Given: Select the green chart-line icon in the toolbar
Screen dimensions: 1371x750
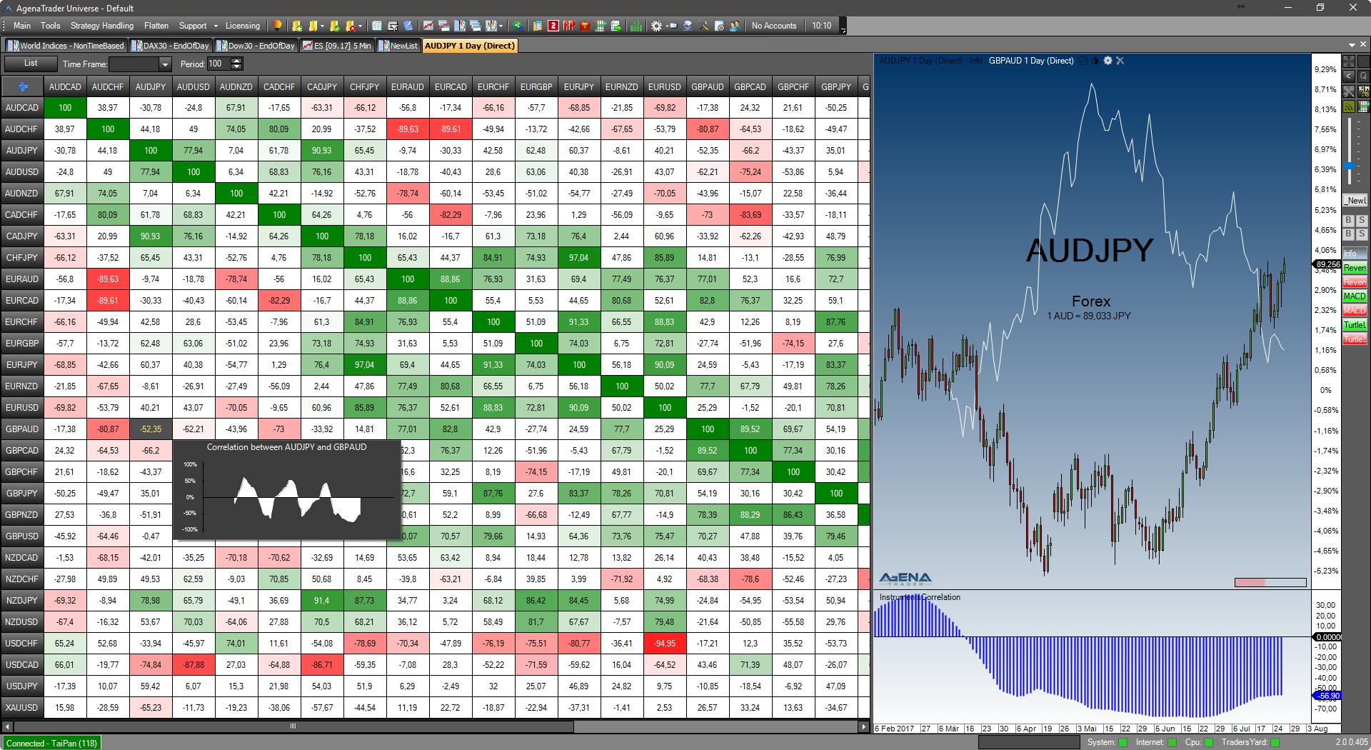Looking at the screenshot, I should click(x=636, y=26).
